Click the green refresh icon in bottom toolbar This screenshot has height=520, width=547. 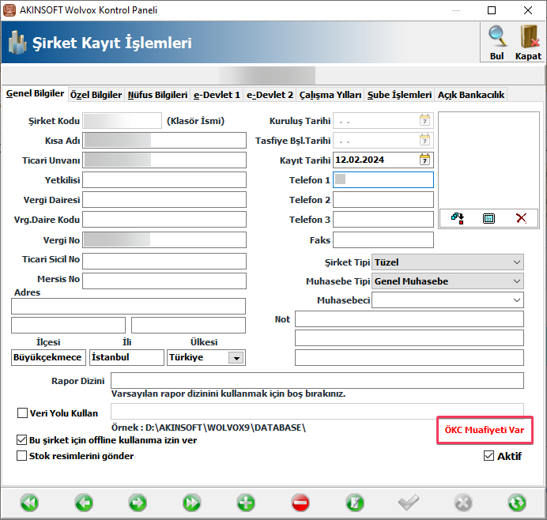click(x=517, y=502)
